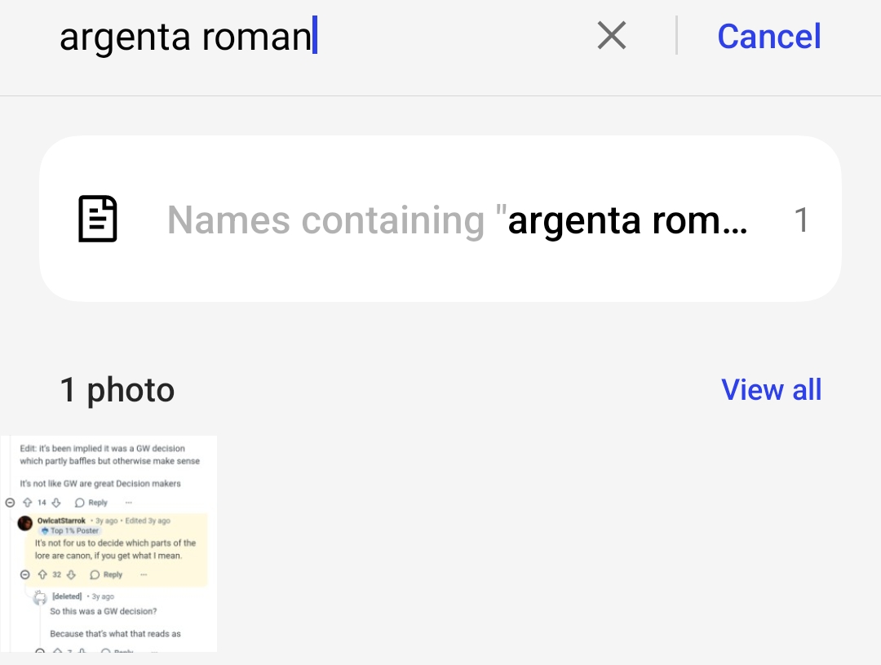Open the matching screenshot photo thumbnail

(x=108, y=543)
